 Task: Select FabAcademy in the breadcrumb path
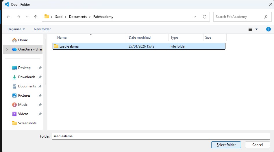pos(103,17)
